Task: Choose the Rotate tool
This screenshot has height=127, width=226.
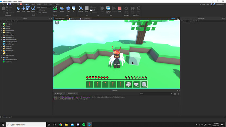Action: point(33,9)
